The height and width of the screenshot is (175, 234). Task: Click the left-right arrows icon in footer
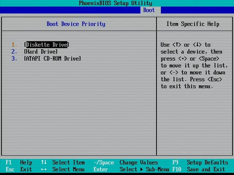click(x=44, y=169)
